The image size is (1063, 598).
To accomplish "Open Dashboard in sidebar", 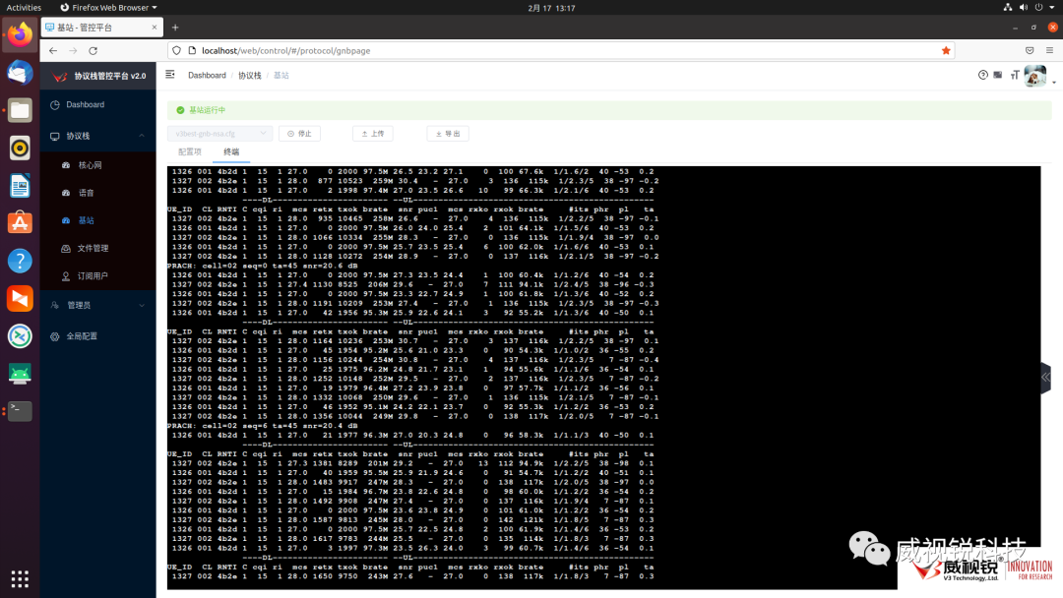I will [97, 105].
